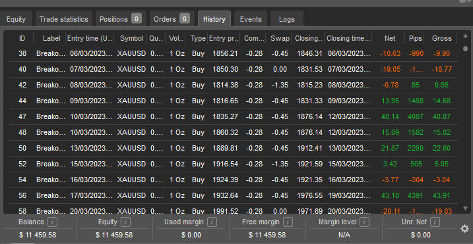This screenshot has width=473, height=244.
Task: Click entry price 1860.32
Action: tap(225, 132)
